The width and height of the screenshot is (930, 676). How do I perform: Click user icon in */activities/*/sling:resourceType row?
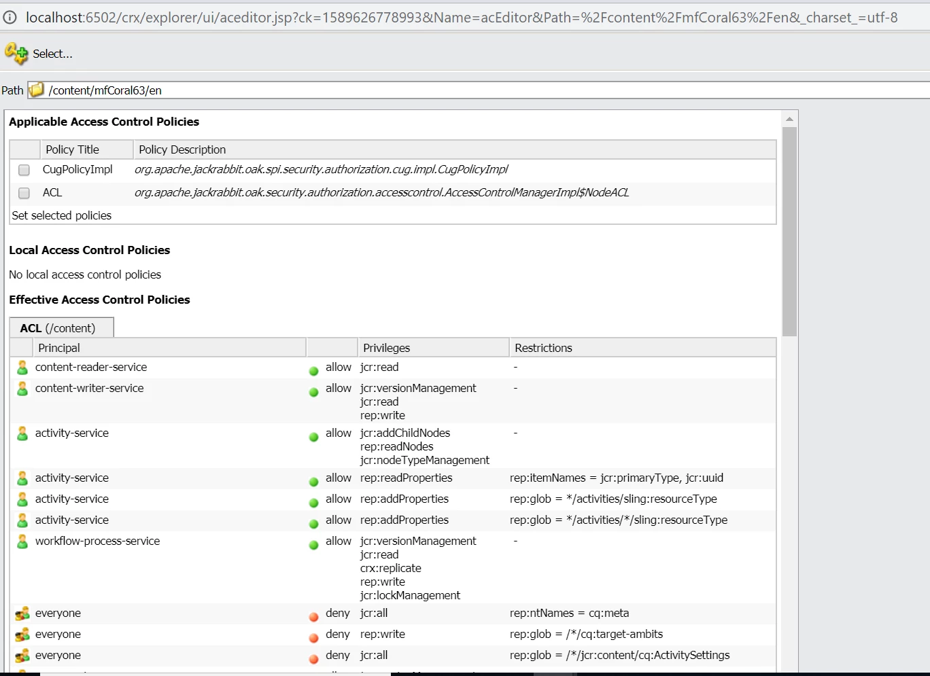[22, 520]
